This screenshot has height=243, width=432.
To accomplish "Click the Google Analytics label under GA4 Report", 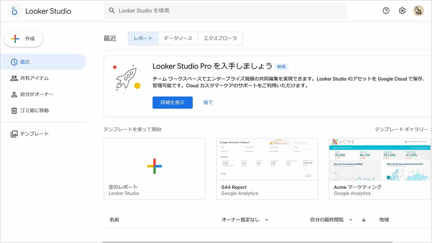I will point(240,193).
